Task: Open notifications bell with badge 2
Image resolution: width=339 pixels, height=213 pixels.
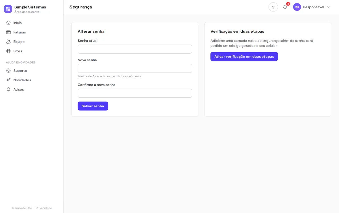Action: point(285,7)
